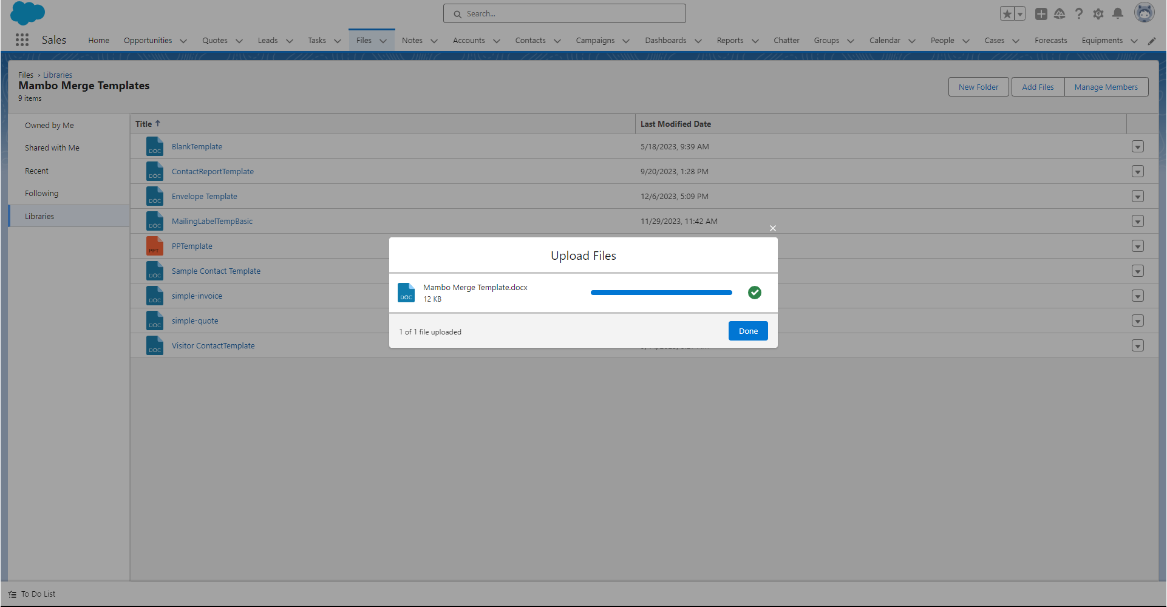Click the PPTemplate PowerPoint file icon

pyautogui.click(x=155, y=246)
